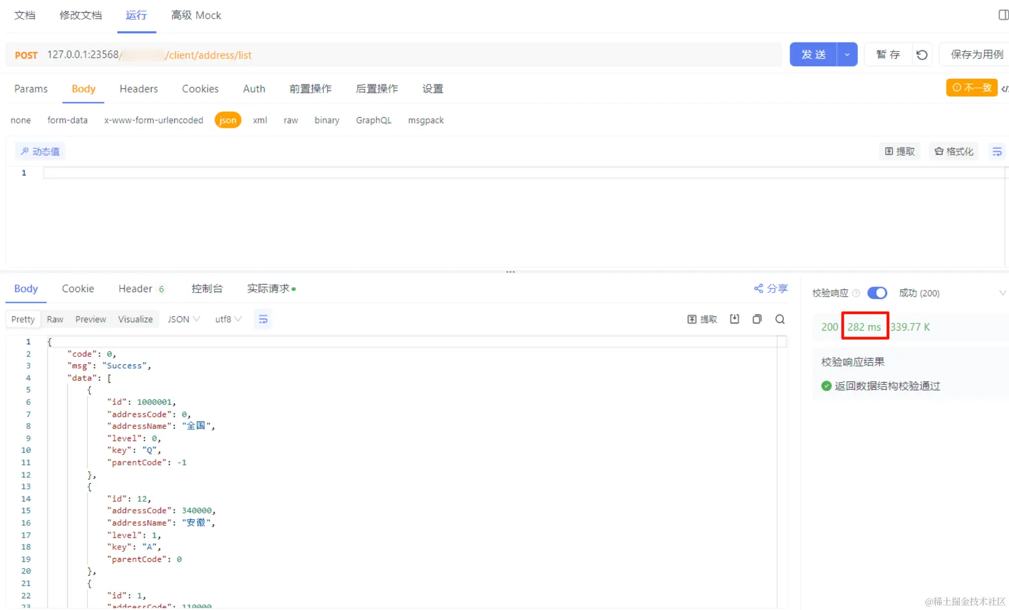Viewport: 1009px width, 610px height.
Task: Click line 1 of the request body editor
Action: pyautogui.click(x=202, y=172)
